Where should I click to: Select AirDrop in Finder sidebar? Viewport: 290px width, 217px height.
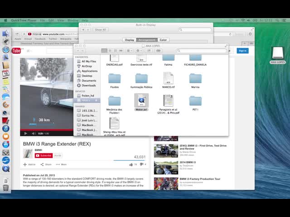[x=88, y=66]
